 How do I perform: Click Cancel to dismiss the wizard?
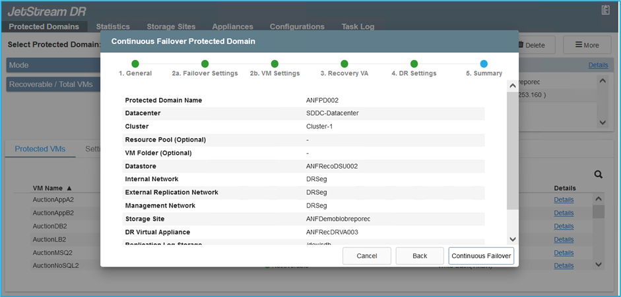coord(367,256)
